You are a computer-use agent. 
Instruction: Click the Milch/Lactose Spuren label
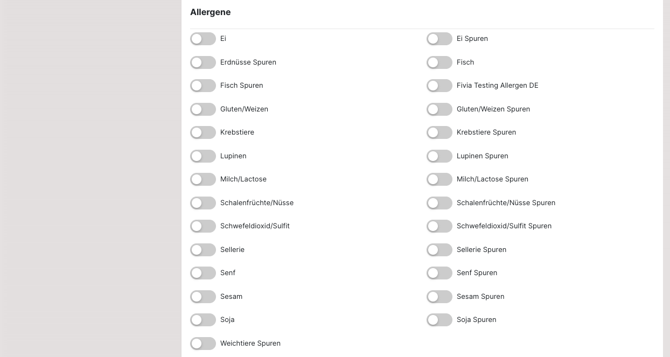tap(492, 179)
